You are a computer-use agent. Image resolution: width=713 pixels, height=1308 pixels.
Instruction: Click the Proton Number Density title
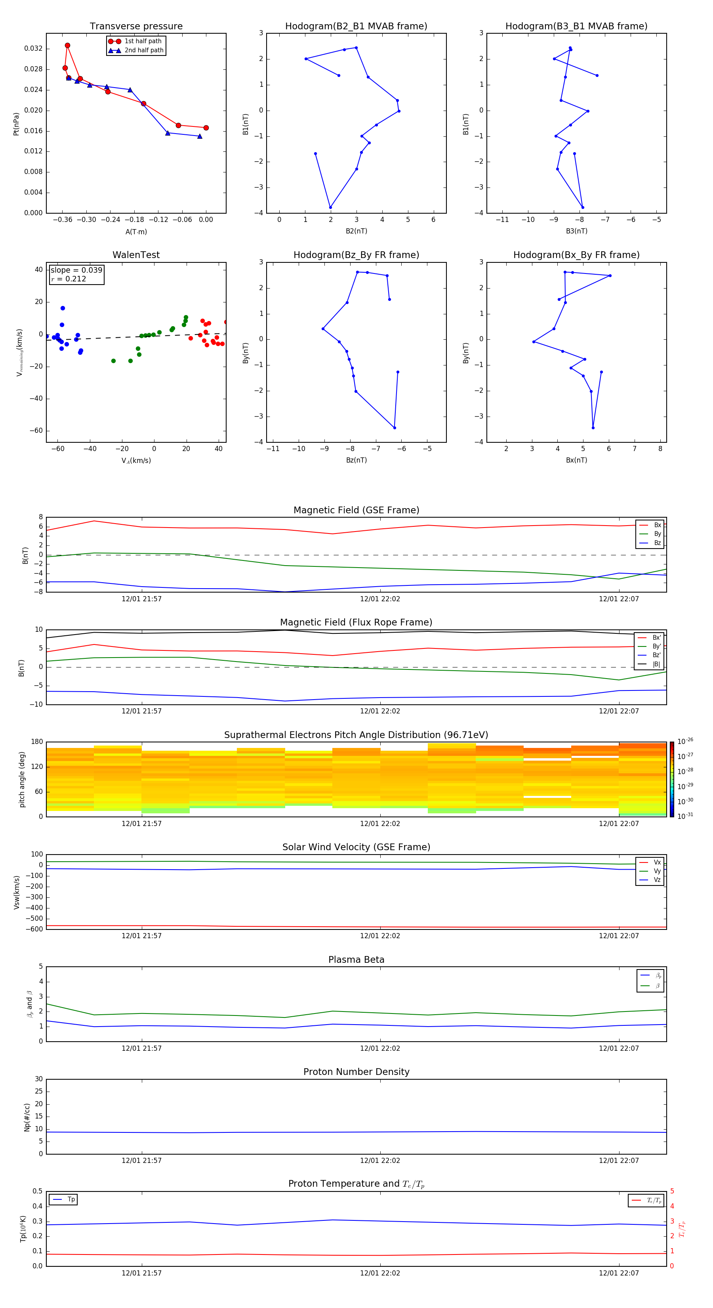(356, 1072)
